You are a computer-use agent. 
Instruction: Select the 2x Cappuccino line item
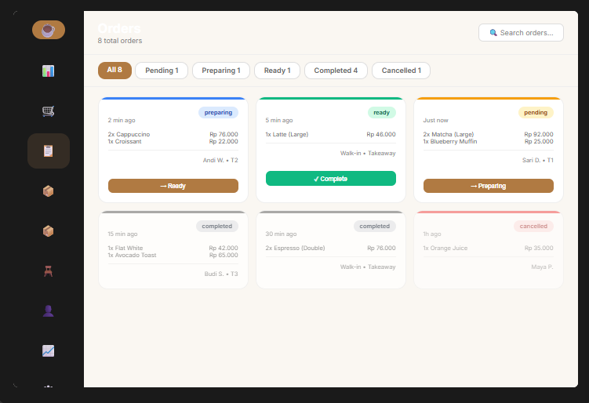(x=129, y=134)
